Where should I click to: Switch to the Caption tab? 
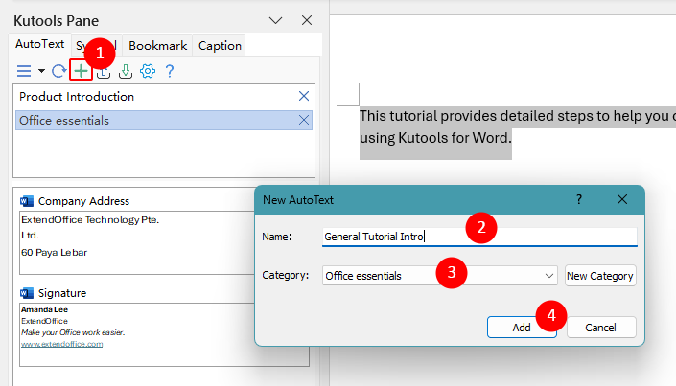click(220, 46)
